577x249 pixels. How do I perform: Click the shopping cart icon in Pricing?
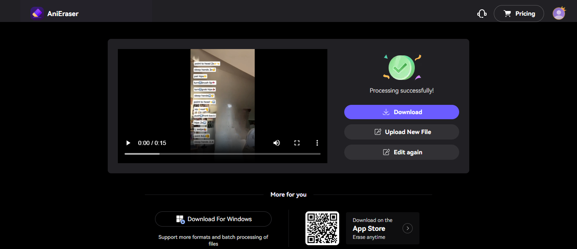tap(507, 14)
